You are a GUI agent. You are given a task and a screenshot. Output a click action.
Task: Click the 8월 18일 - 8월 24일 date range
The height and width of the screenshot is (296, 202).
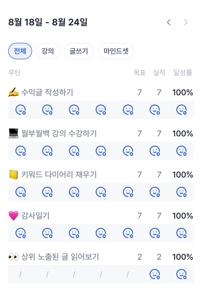point(48,22)
